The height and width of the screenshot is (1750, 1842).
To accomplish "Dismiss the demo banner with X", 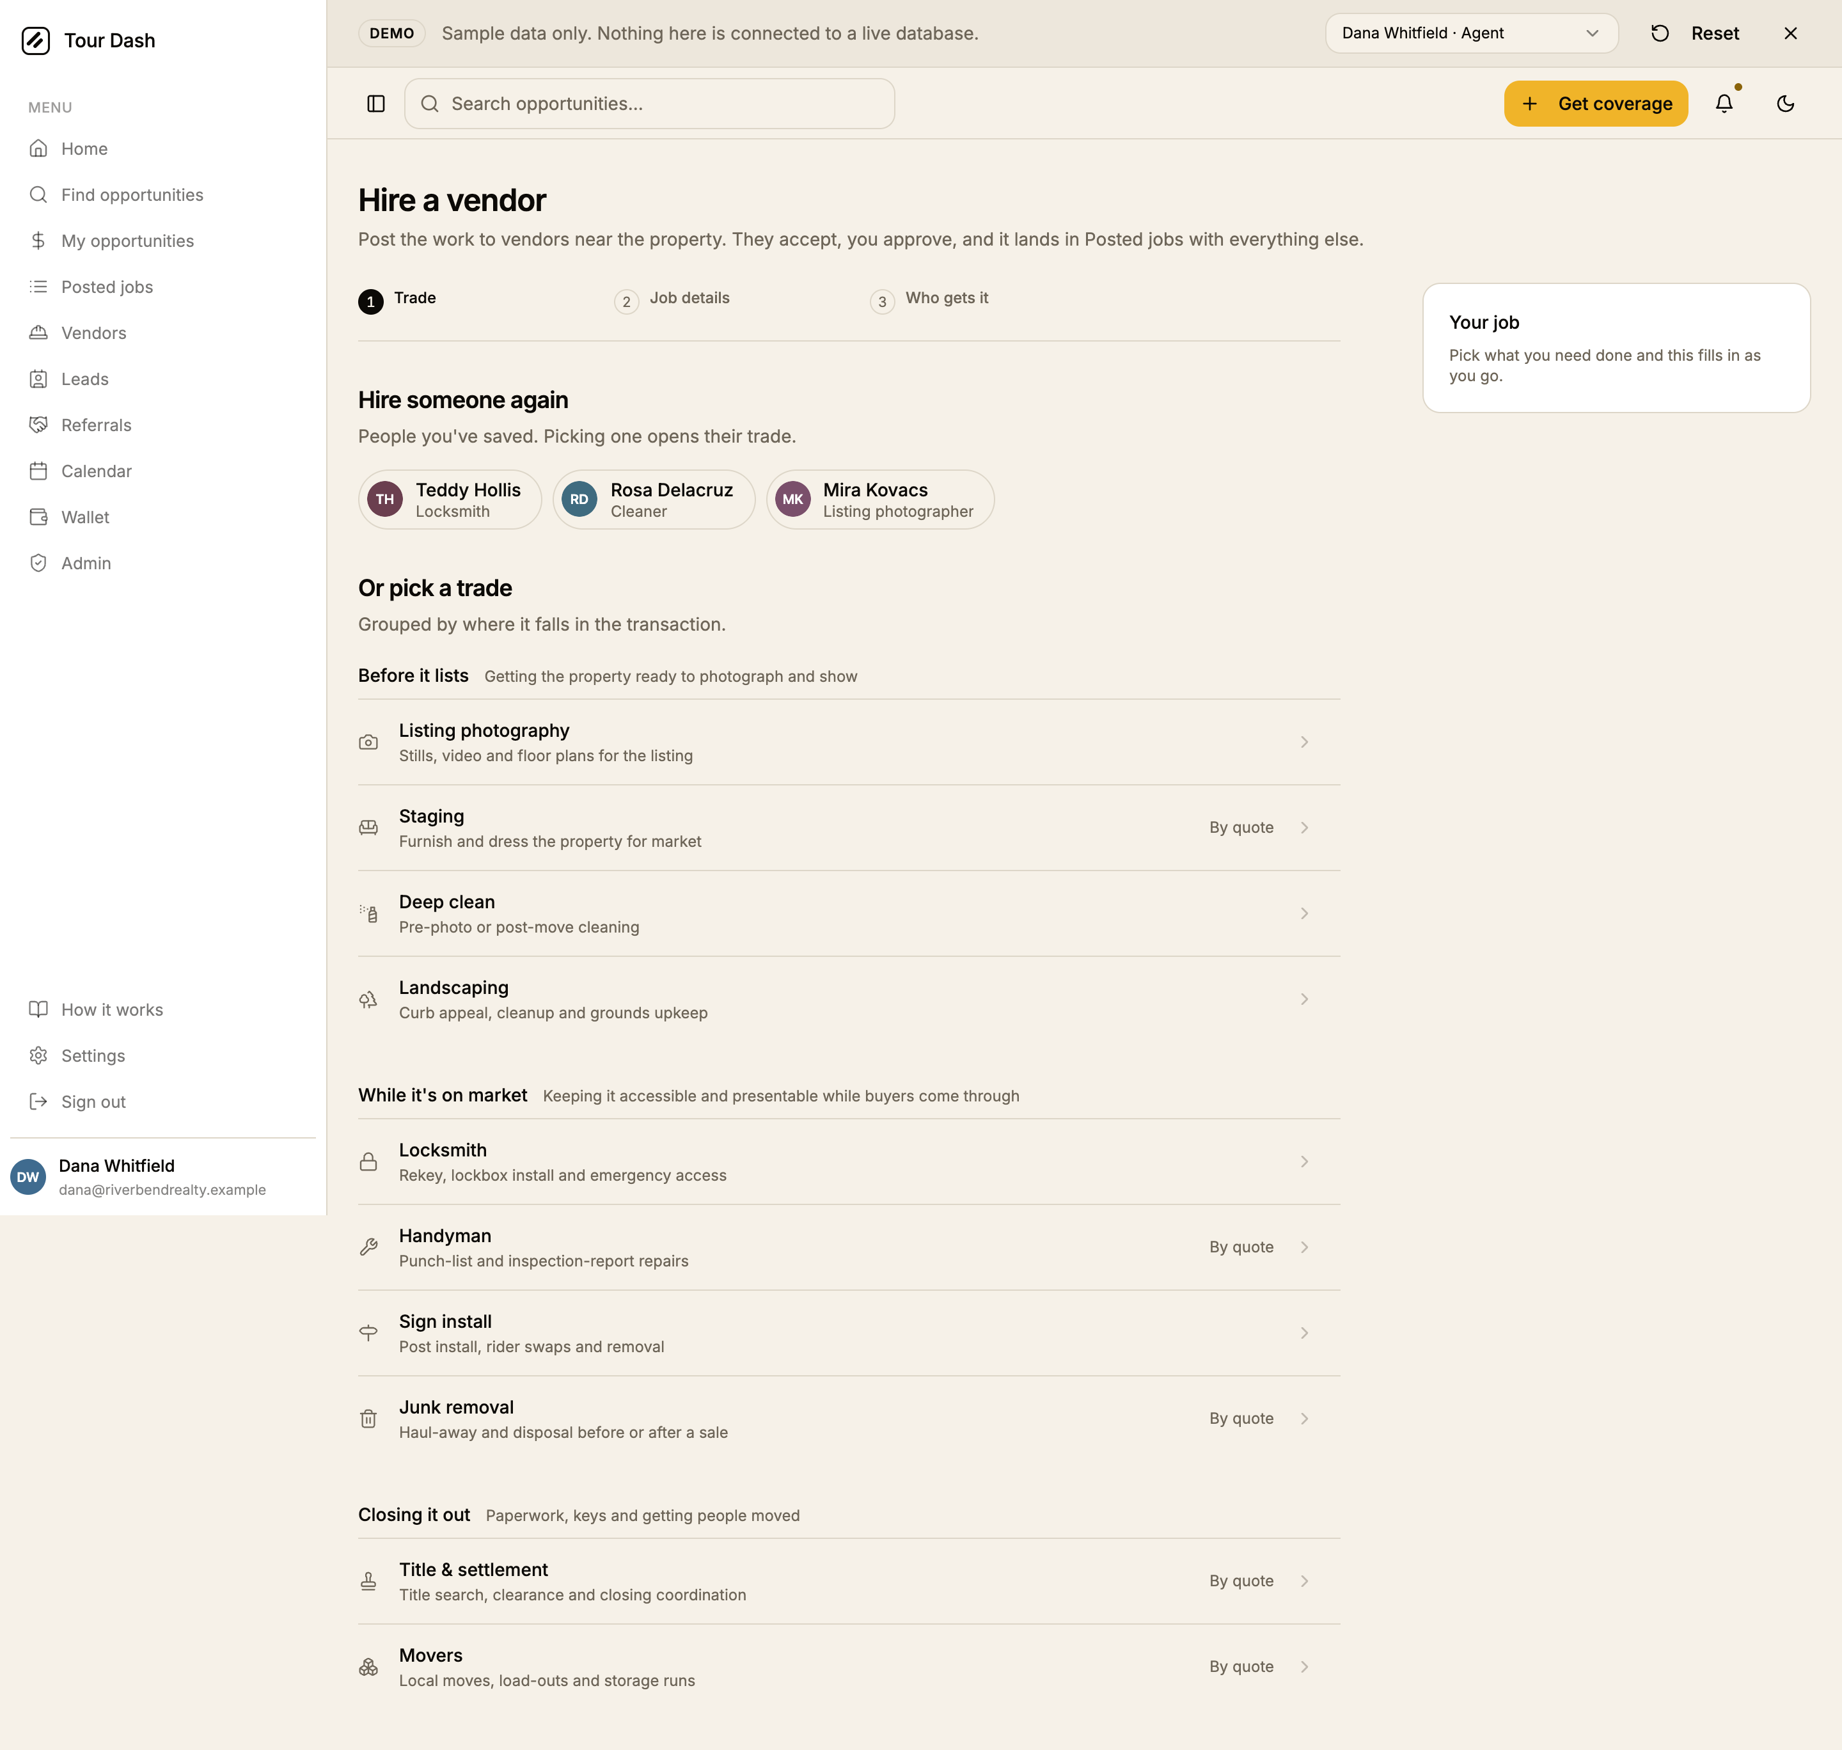I will (x=1791, y=34).
